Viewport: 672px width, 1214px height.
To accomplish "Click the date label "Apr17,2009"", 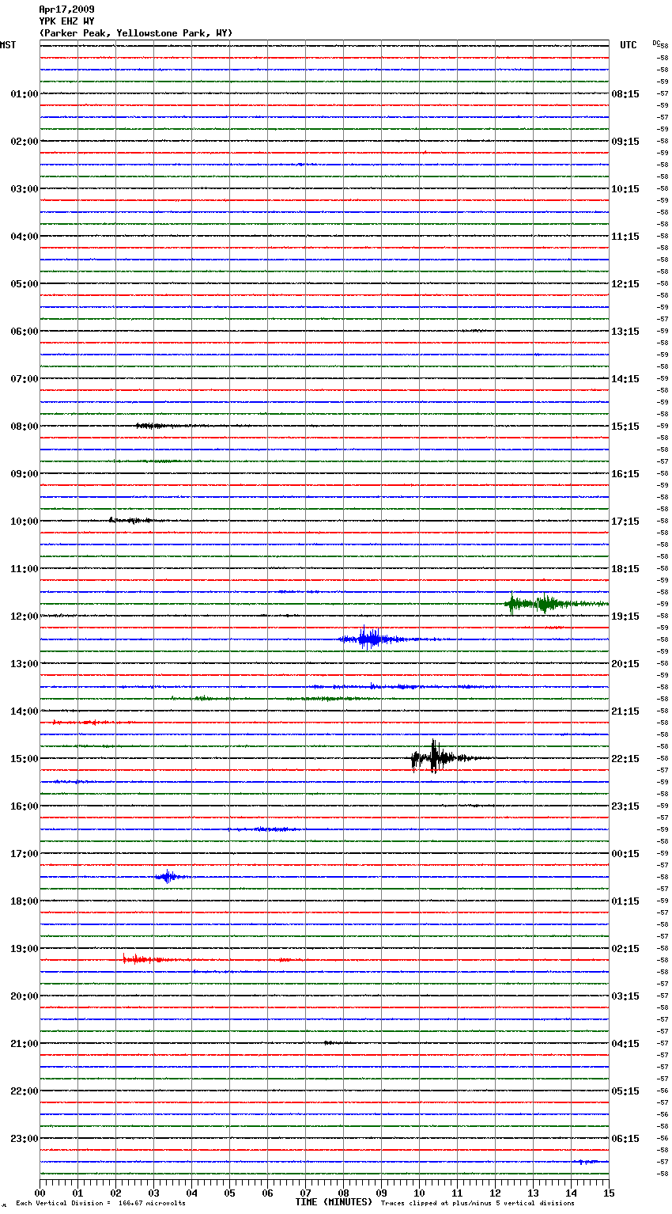I will click(66, 9).
